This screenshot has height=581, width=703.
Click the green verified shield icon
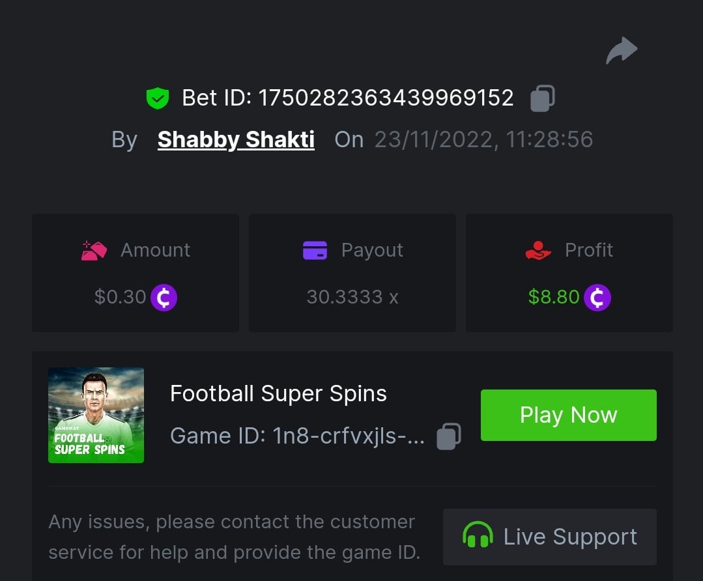click(157, 98)
